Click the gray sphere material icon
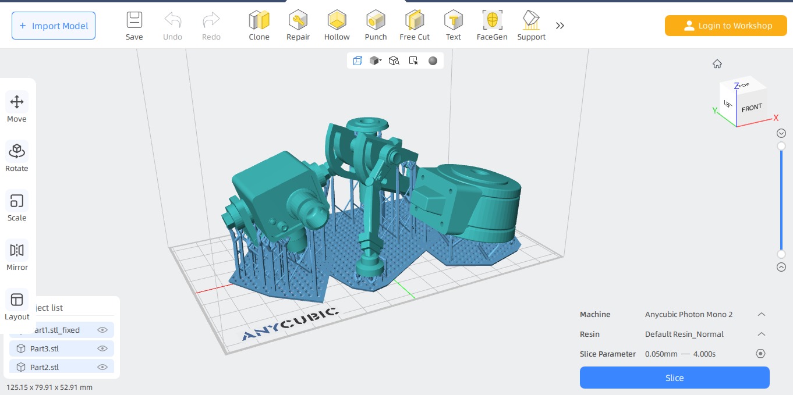This screenshot has width=793, height=395. tap(433, 61)
